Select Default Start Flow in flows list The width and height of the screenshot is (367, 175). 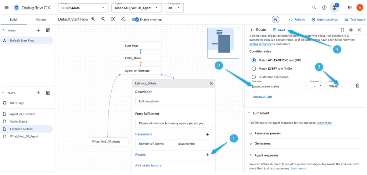point(27,41)
